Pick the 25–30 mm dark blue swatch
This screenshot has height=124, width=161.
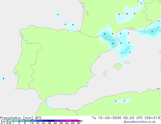51,121
